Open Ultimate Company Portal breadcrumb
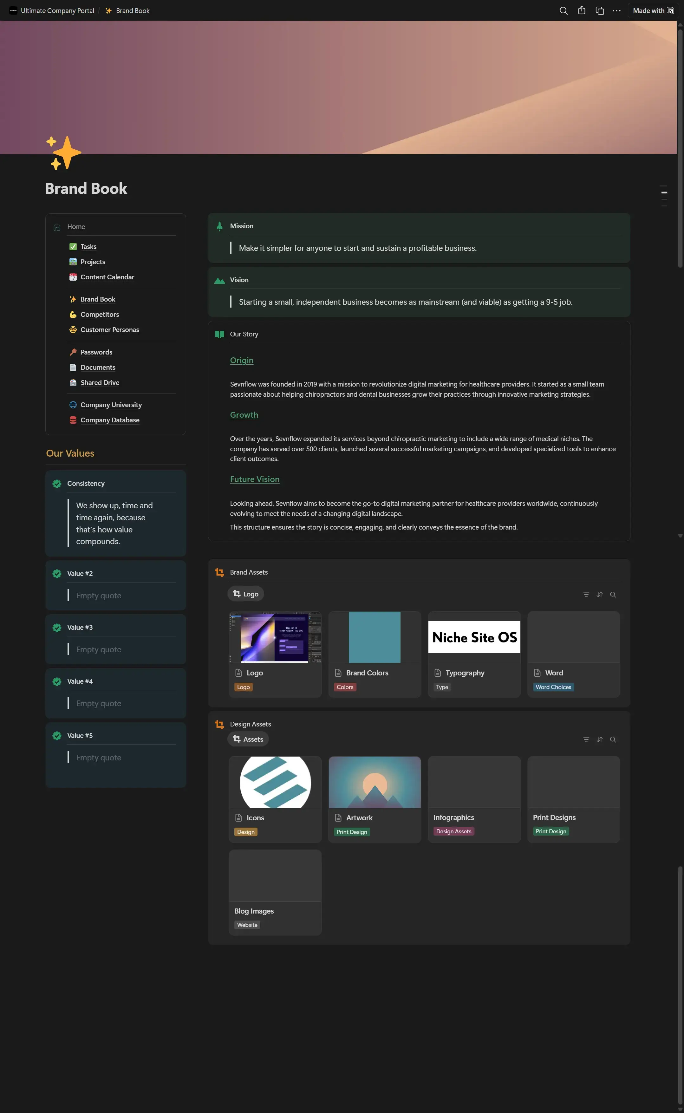The height and width of the screenshot is (1113, 684). [x=57, y=10]
